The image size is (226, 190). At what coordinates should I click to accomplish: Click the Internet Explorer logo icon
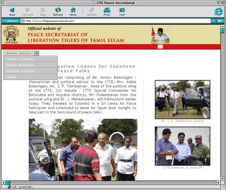coord(219,11)
